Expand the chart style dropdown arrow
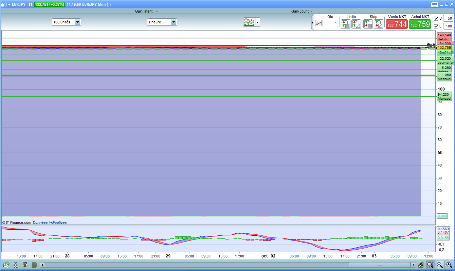This screenshot has height=271, width=455. pyautogui.click(x=258, y=23)
